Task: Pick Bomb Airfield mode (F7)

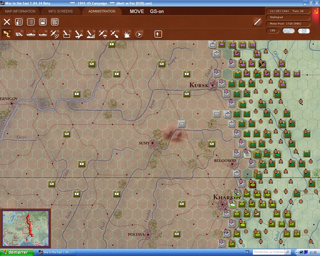Action: [x=79, y=34]
